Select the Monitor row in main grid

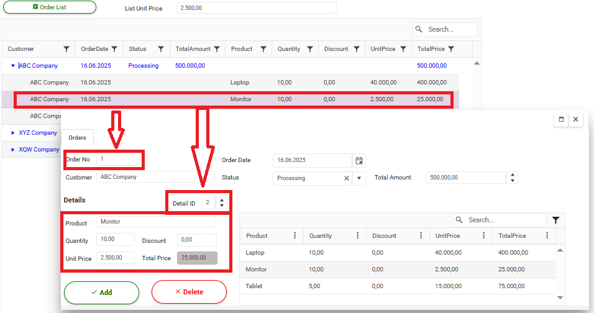231,99
